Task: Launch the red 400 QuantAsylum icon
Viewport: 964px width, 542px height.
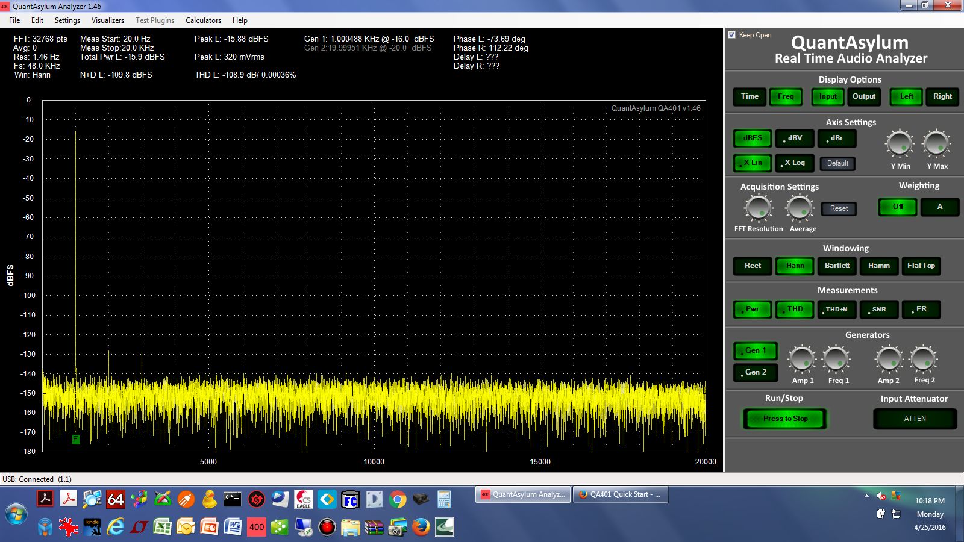Action: pos(257,527)
